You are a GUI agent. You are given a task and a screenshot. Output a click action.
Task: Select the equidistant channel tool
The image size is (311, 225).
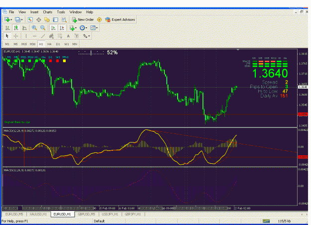[51, 36]
